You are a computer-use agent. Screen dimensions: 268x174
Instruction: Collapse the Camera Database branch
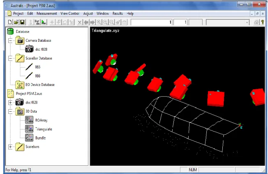(10, 41)
